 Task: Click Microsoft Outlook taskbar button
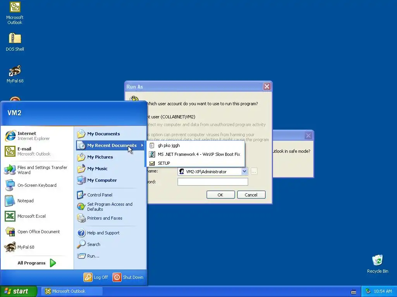(x=72, y=291)
